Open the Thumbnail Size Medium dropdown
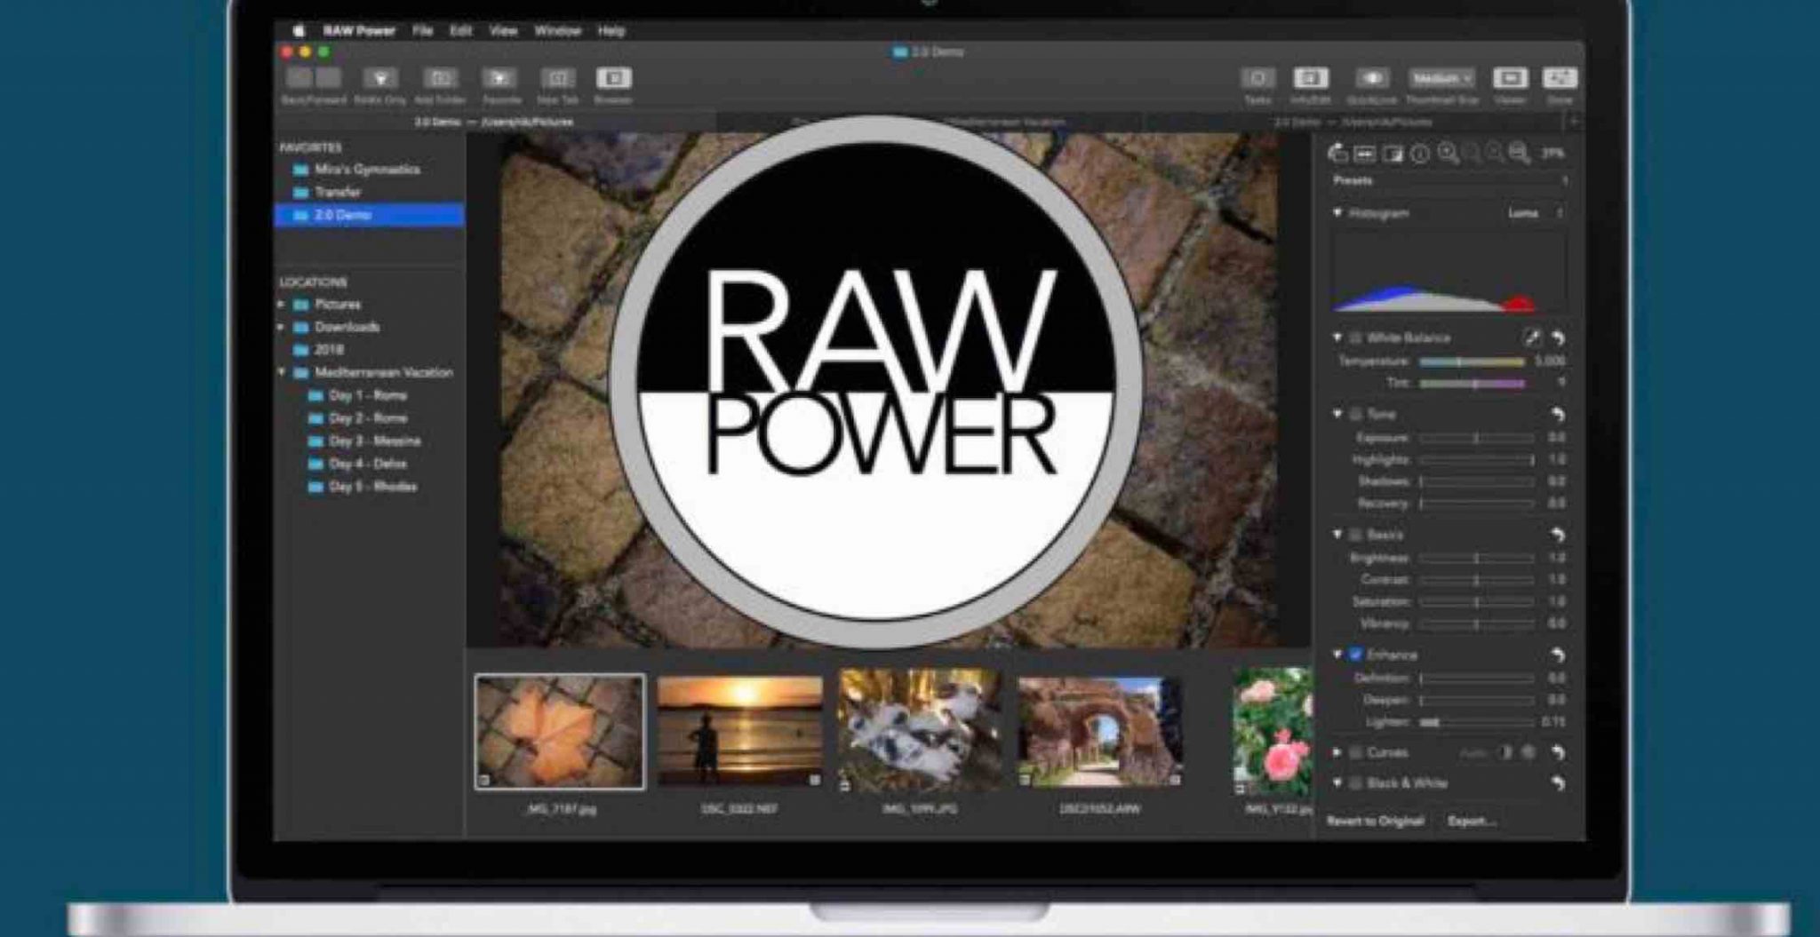1820x937 pixels. [1441, 79]
